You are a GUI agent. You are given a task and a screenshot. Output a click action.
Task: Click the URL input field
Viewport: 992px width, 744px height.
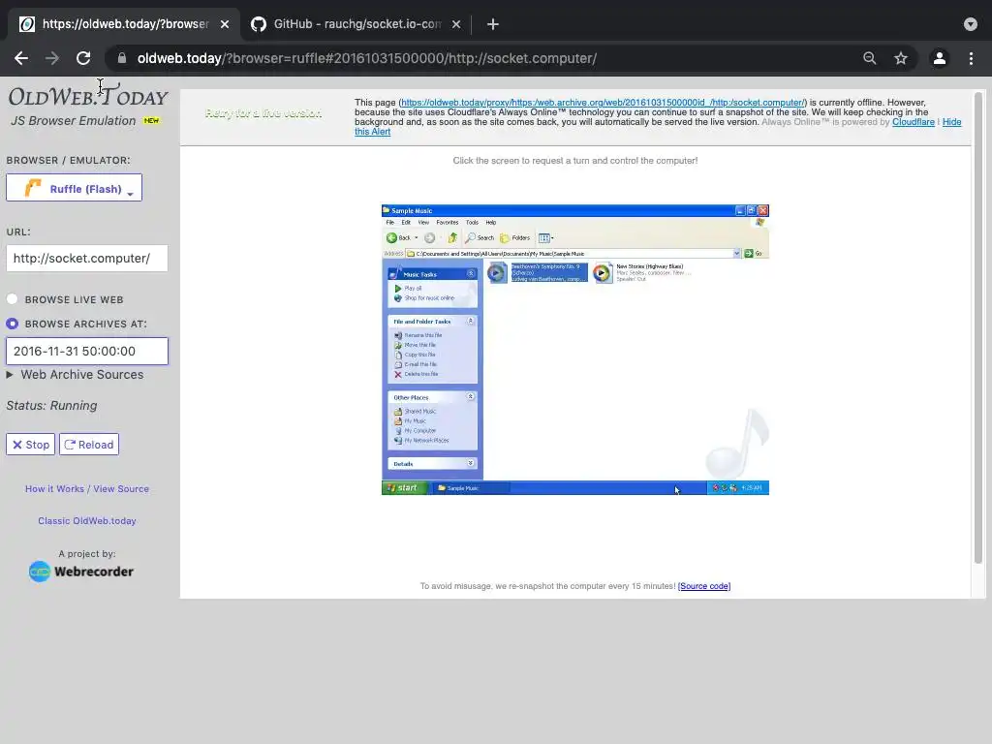coord(87,258)
